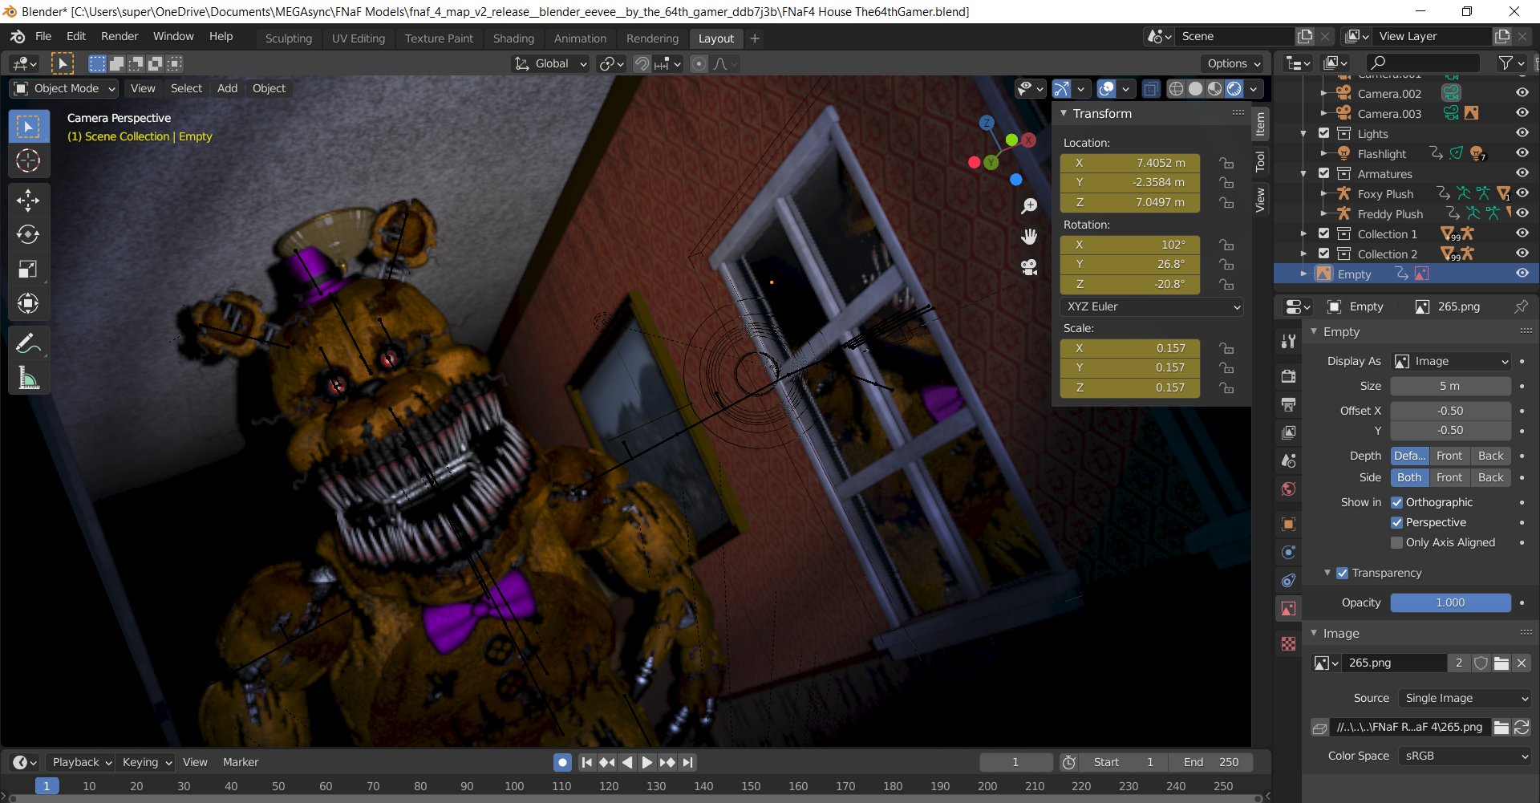Jump to the end frame
This screenshot has width=1540, height=803.
pyautogui.click(x=687, y=763)
